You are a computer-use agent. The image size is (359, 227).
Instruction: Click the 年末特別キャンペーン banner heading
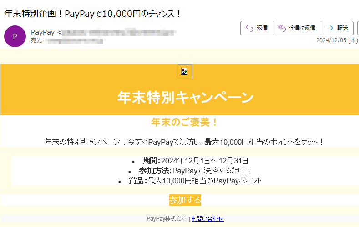[185, 97]
